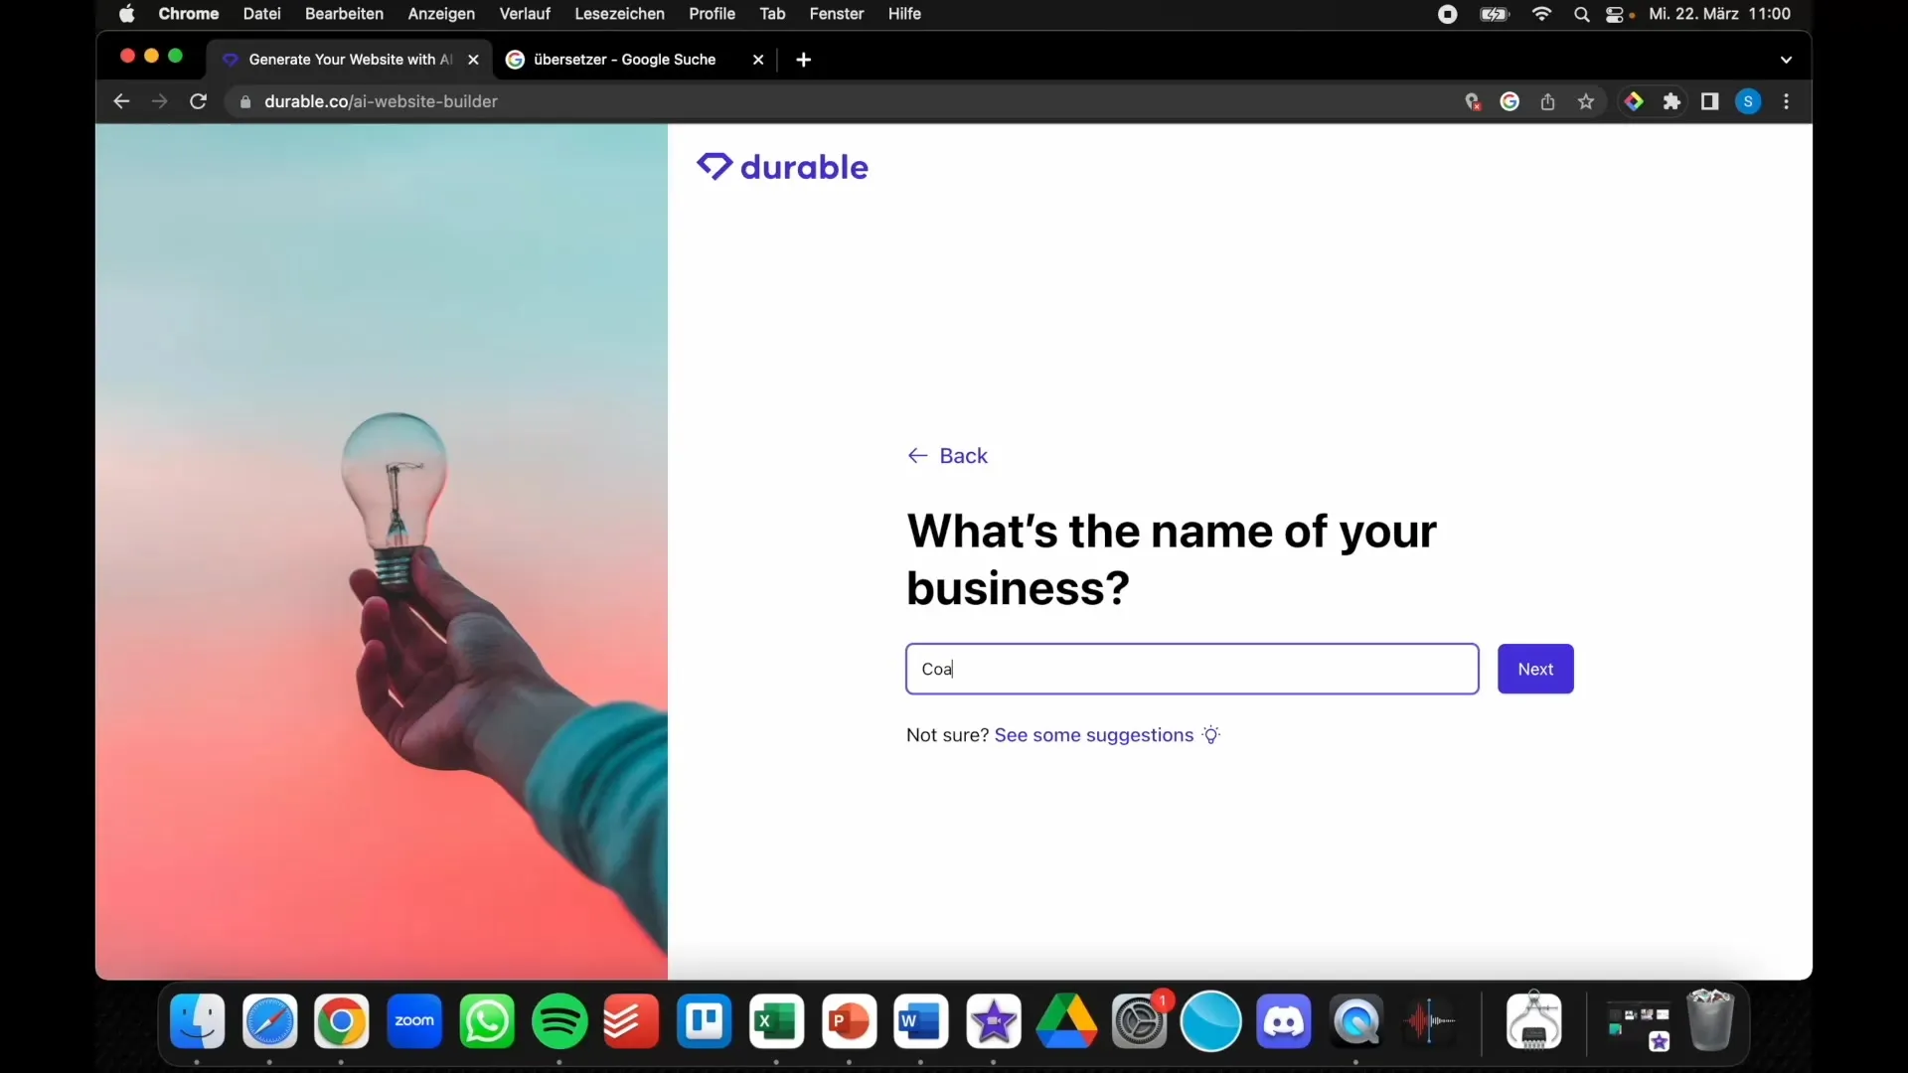Screen dimensions: 1908x1073
Task: Close the übersetzer Google Suche tab
Action: pyautogui.click(x=758, y=60)
